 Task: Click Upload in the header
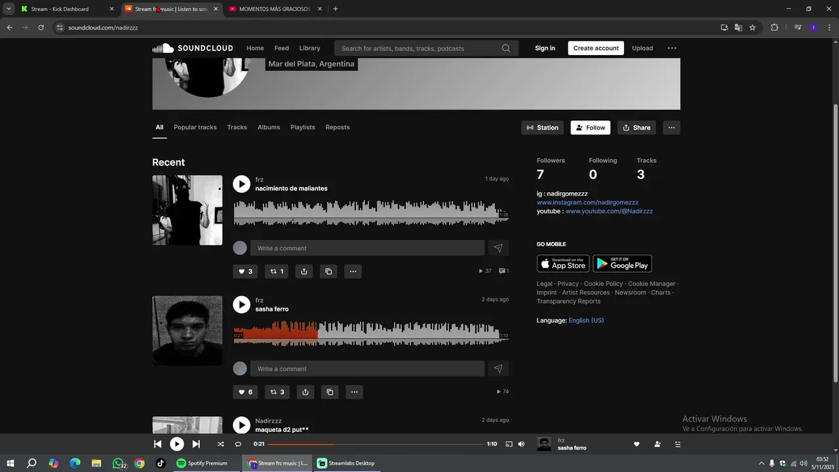pyautogui.click(x=642, y=48)
